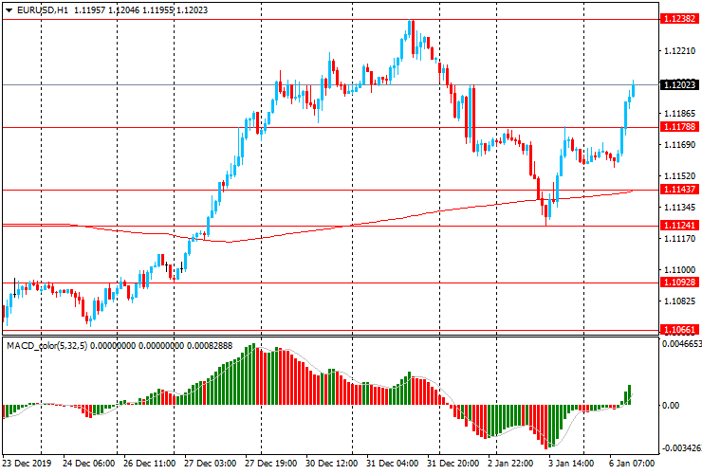Select the 1.10928 red price level label

tap(679, 282)
